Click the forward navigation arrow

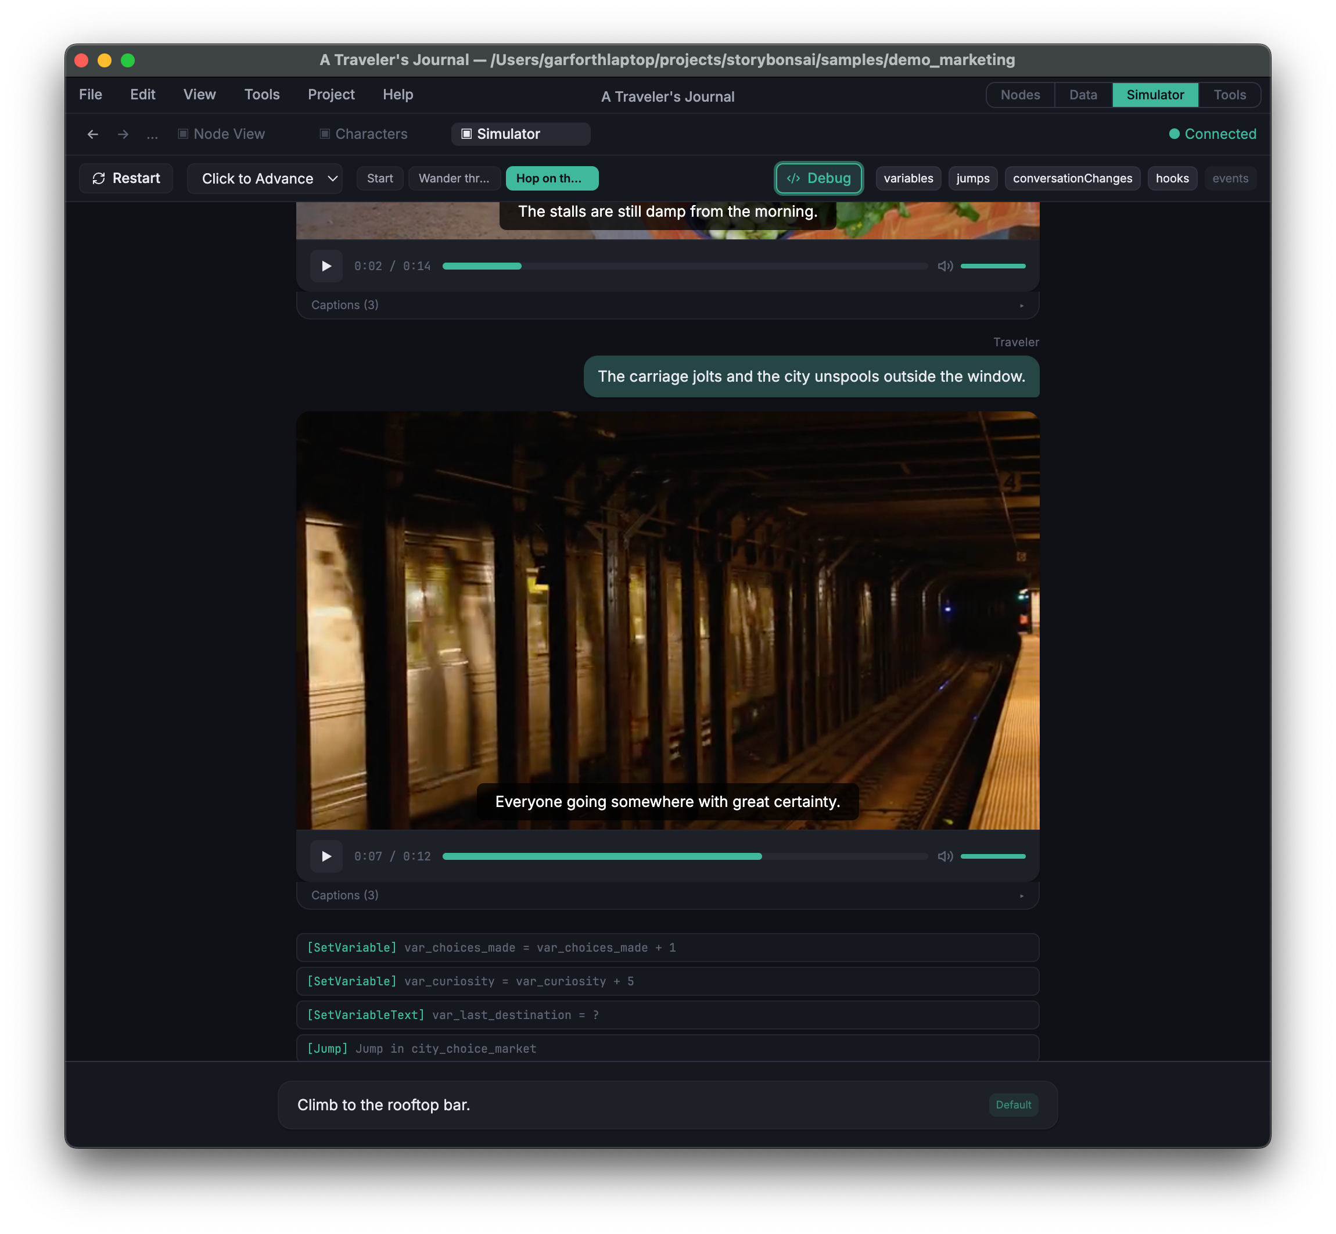[123, 134]
